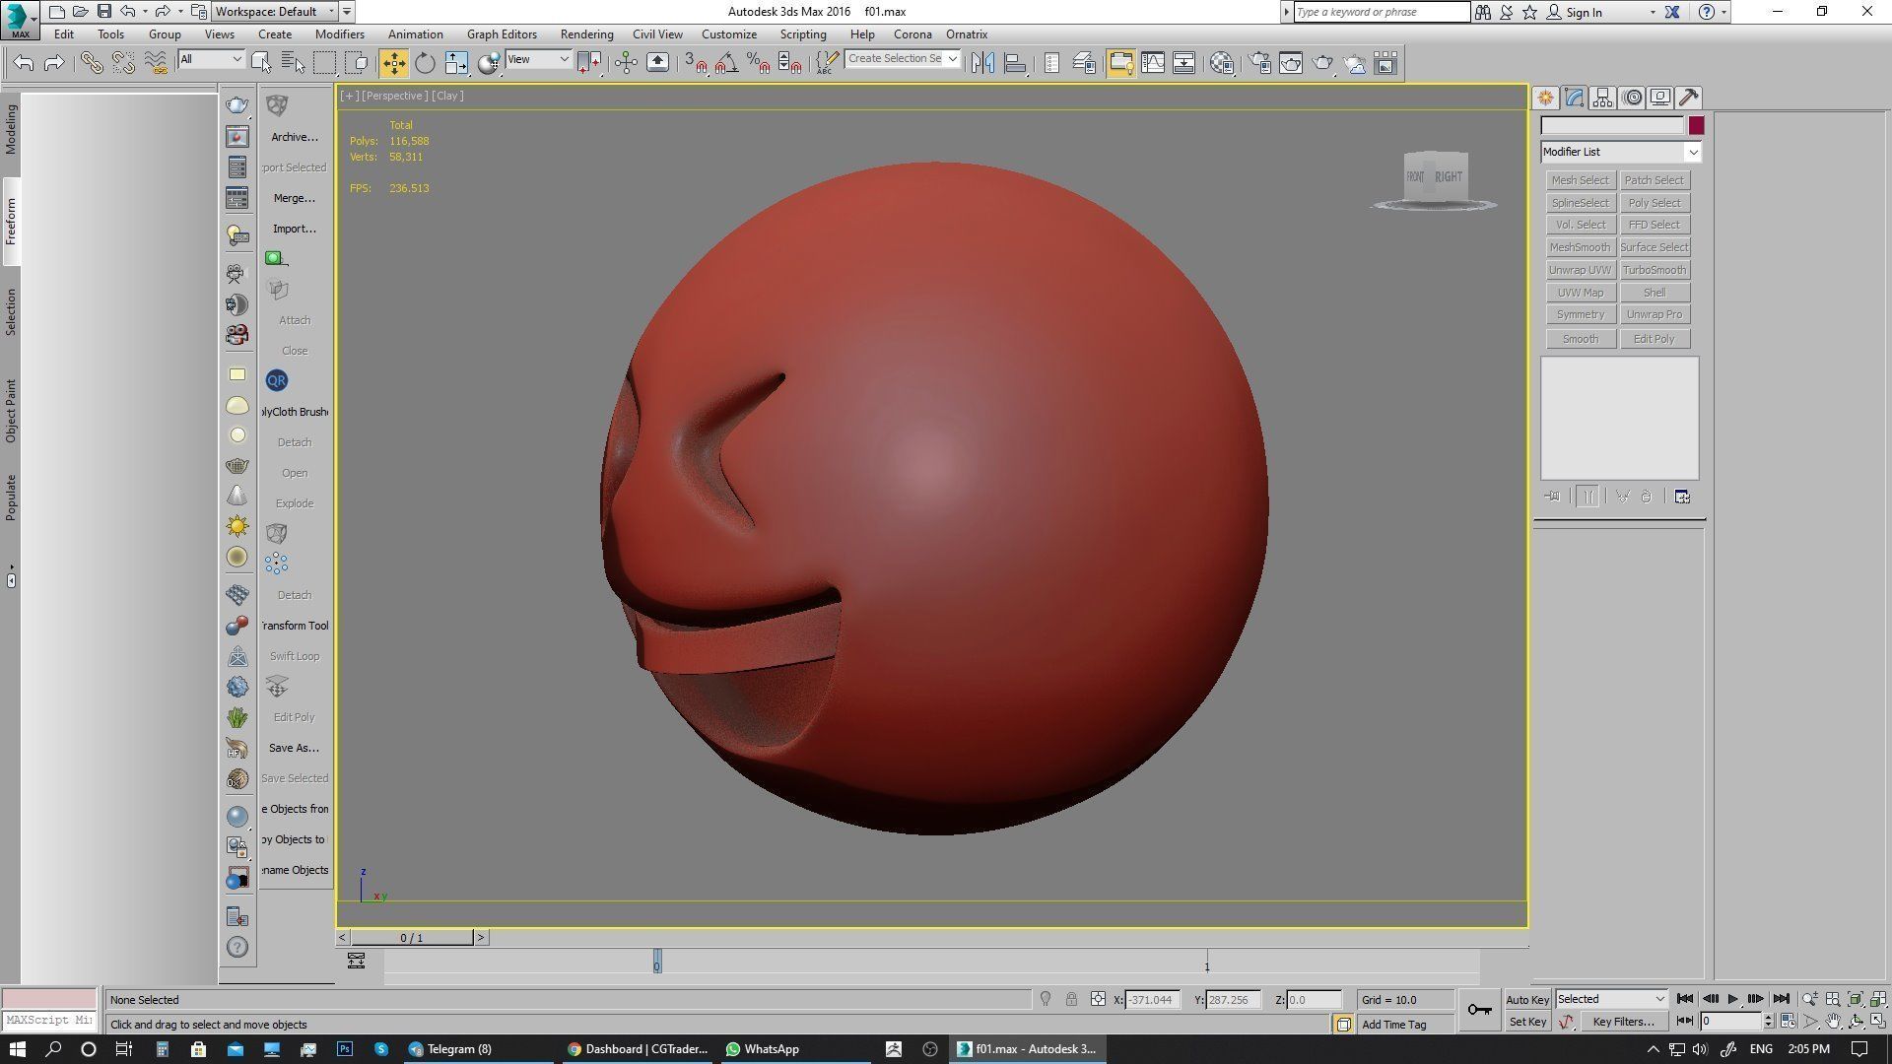
Task: Click the Play Animation button
Action: coord(1733,999)
